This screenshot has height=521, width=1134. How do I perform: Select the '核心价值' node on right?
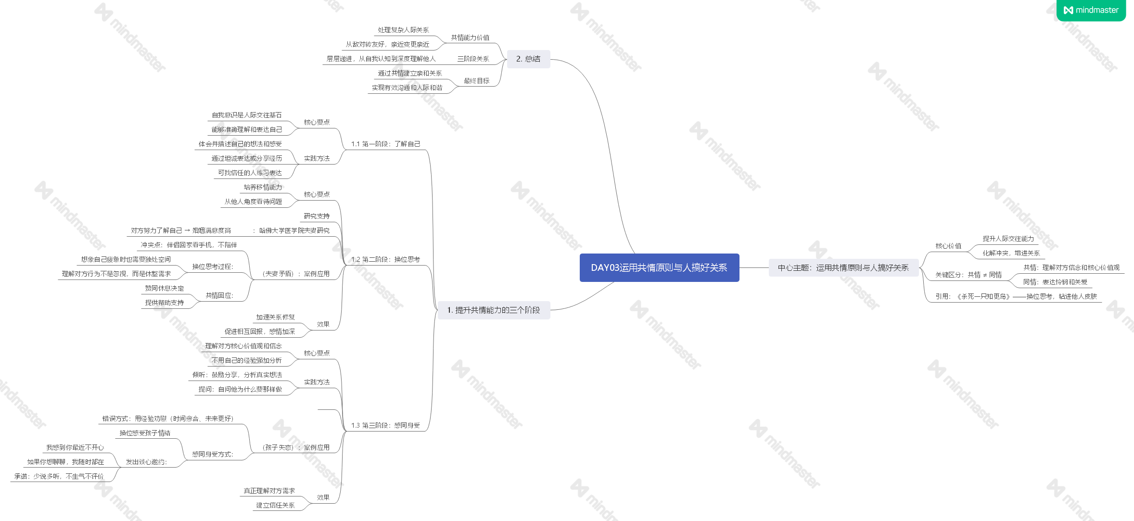pos(948,246)
